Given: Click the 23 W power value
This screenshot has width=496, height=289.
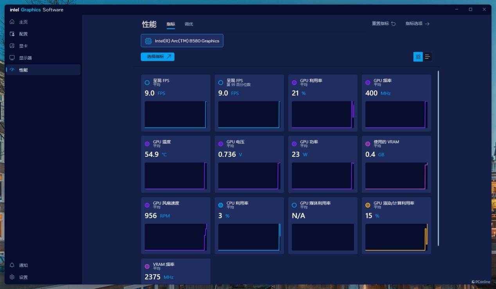Looking at the screenshot, I should point(300,154).
